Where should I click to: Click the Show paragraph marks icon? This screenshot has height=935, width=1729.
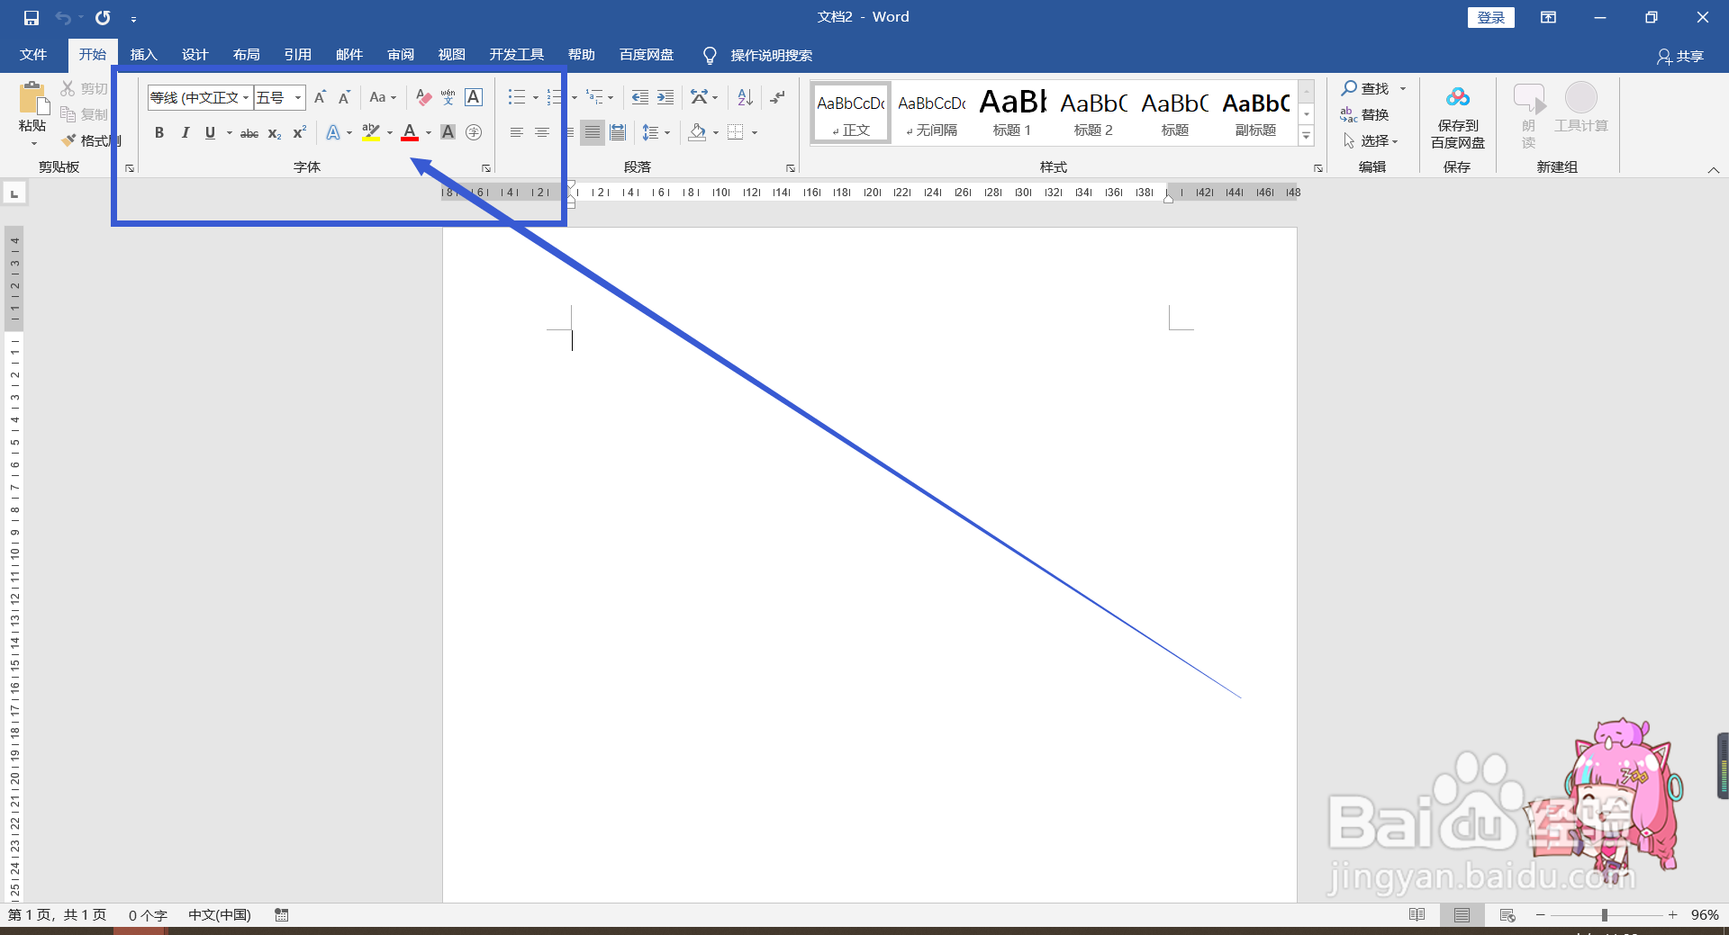point(777,97)
